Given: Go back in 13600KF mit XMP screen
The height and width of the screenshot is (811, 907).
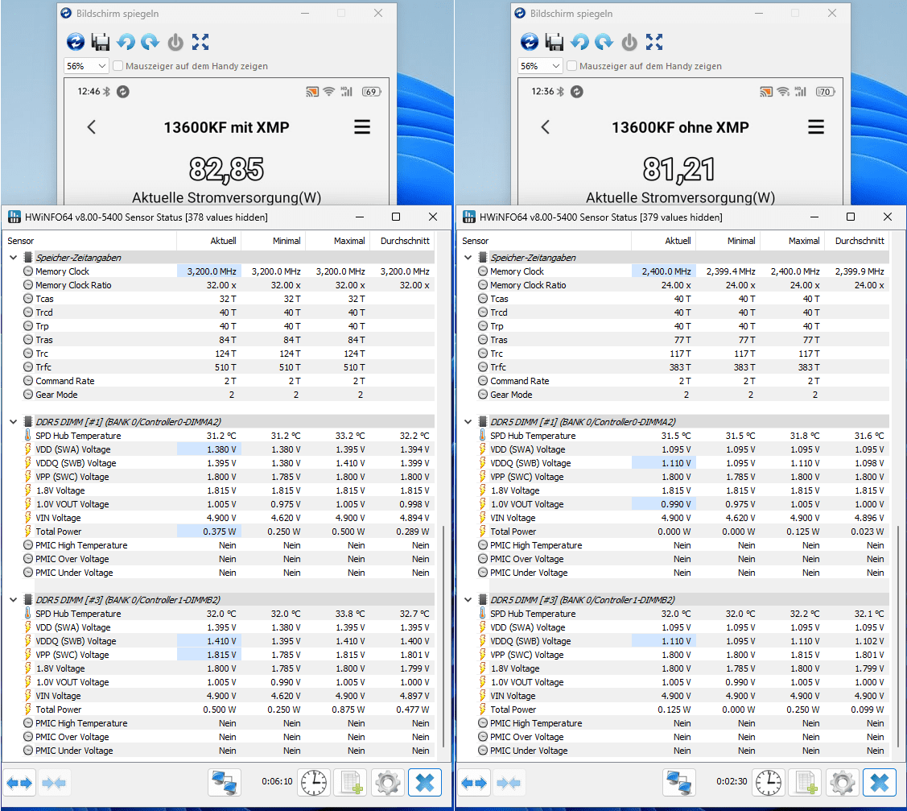Looking at the screenshot, I should coord(92,126).
